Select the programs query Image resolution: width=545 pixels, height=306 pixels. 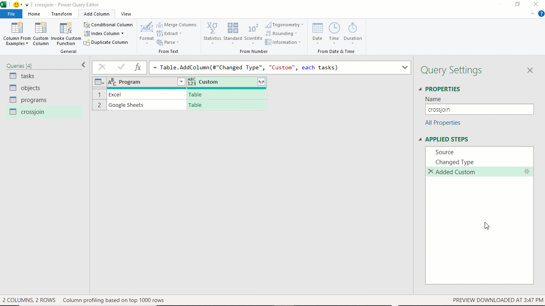[x=34, y=100]
